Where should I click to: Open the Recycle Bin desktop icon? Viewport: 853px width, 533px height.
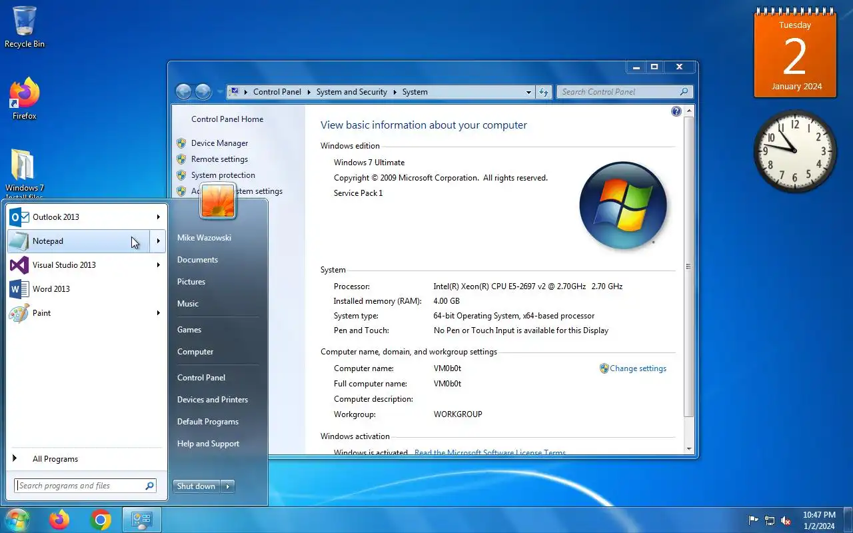(x=25, y=27)
